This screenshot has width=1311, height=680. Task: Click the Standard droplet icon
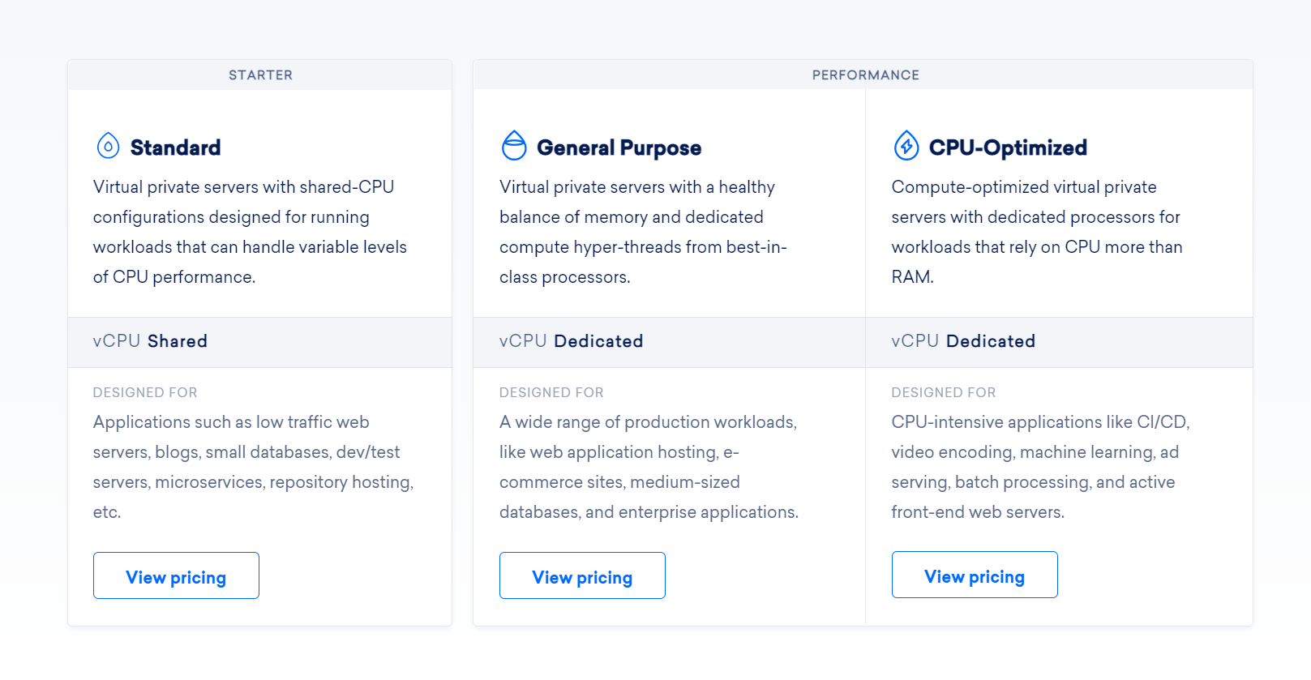coord(108,146)
